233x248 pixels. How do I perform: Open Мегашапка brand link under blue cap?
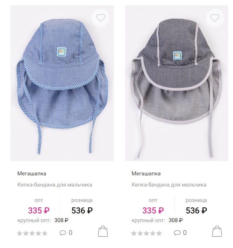pyautogui.click(x=32, y=174)
